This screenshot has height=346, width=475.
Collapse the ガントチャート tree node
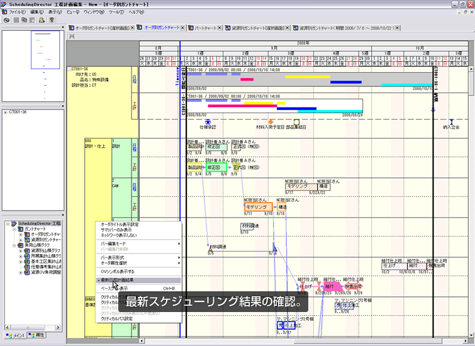tap(14, 230)
